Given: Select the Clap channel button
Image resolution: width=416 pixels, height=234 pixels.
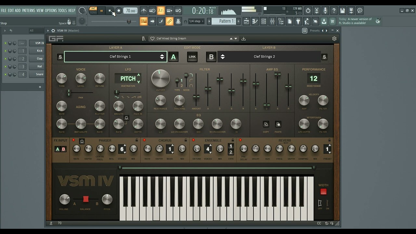Looking at the screenshot, I should tap(37, 58).
